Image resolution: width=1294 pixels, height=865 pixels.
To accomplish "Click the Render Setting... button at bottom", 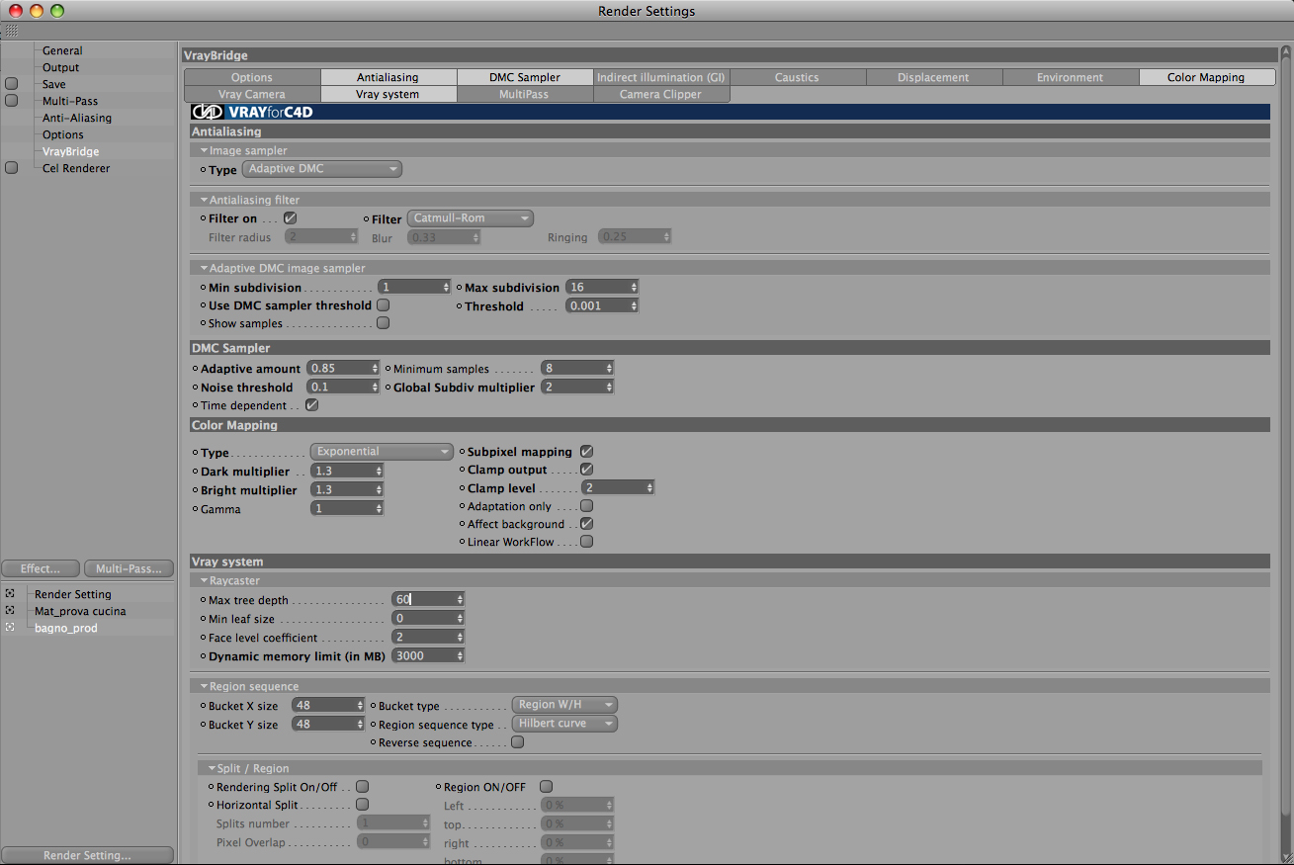I will 87,855.
